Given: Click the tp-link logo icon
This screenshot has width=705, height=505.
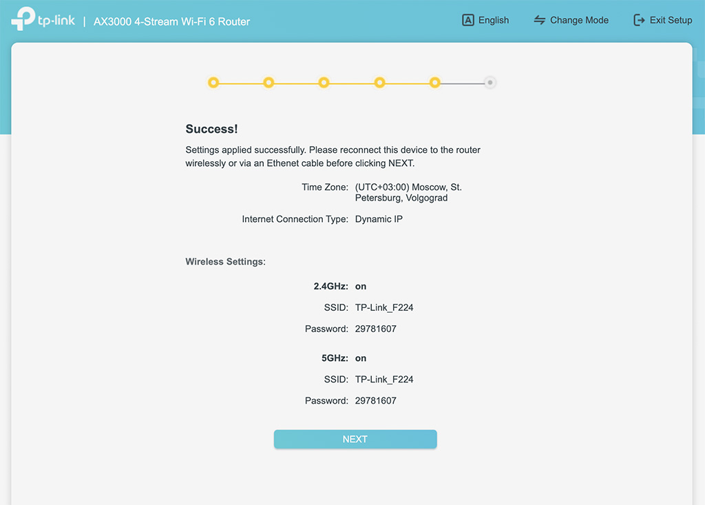Looking at the screenshot, I should [x=23, y=19].
